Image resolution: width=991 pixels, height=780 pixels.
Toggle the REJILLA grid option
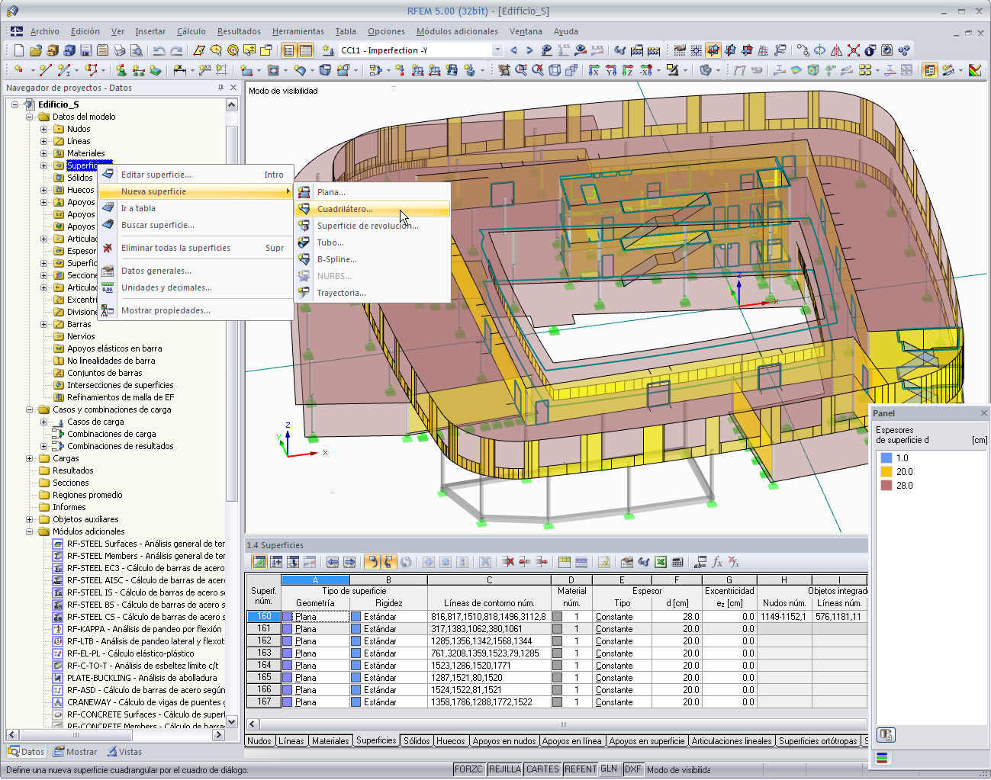[x=504, y=769]
